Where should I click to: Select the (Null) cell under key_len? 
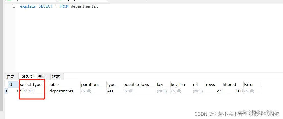[181, 91]
